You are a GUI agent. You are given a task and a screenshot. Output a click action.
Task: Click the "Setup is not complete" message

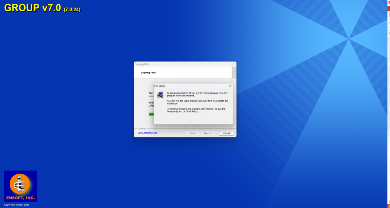point(197,94)
